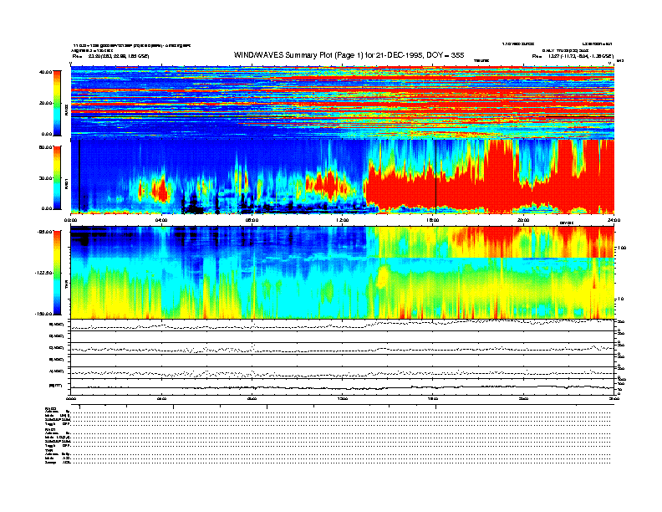
Task: Click the TNR vertical axis label
Action: (66, 285)
